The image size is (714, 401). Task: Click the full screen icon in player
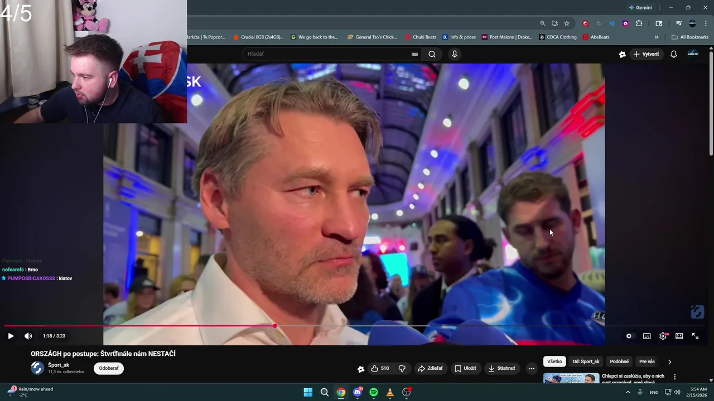click(695, 336)
